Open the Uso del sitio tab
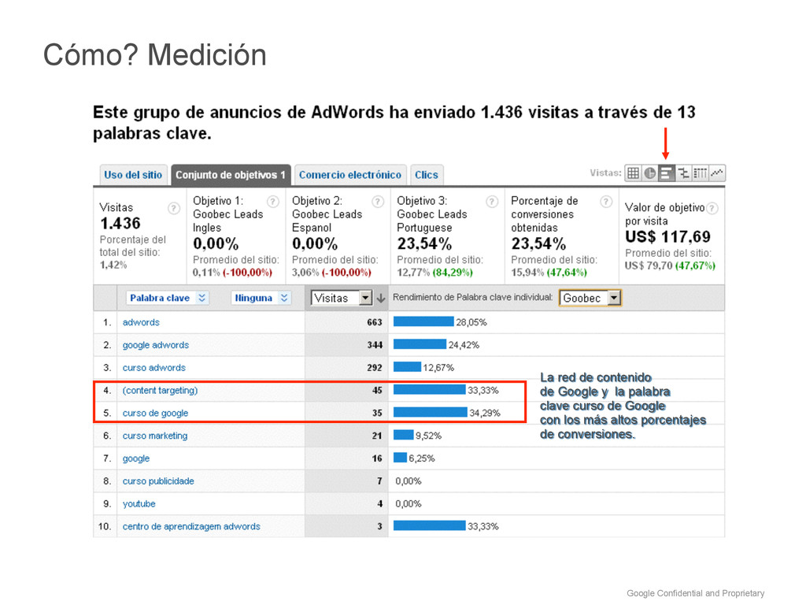 click(133, 175)
